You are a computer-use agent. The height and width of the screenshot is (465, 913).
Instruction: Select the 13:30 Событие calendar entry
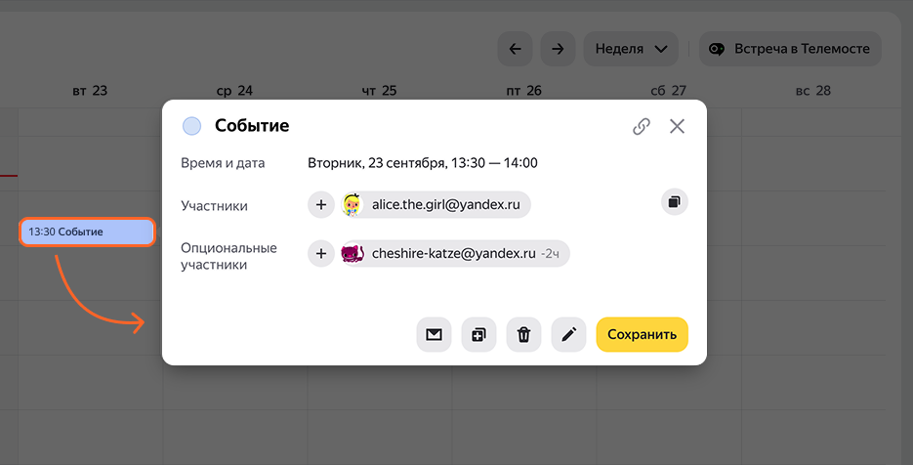pos(87,232)
